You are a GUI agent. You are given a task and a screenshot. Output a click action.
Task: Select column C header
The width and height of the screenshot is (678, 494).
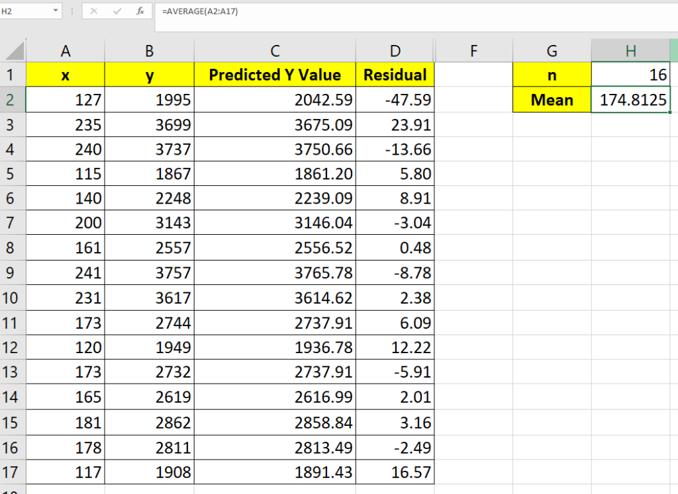click(275, 51)
